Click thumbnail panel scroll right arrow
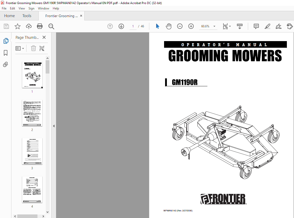The height and width of the screenshot is (218, 294). (43, 216)
